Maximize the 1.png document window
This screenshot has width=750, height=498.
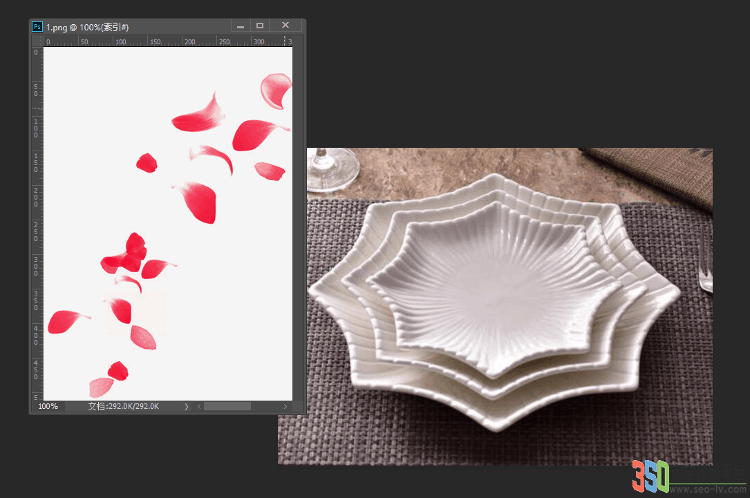pyautogui.click(x=260, y=26)
